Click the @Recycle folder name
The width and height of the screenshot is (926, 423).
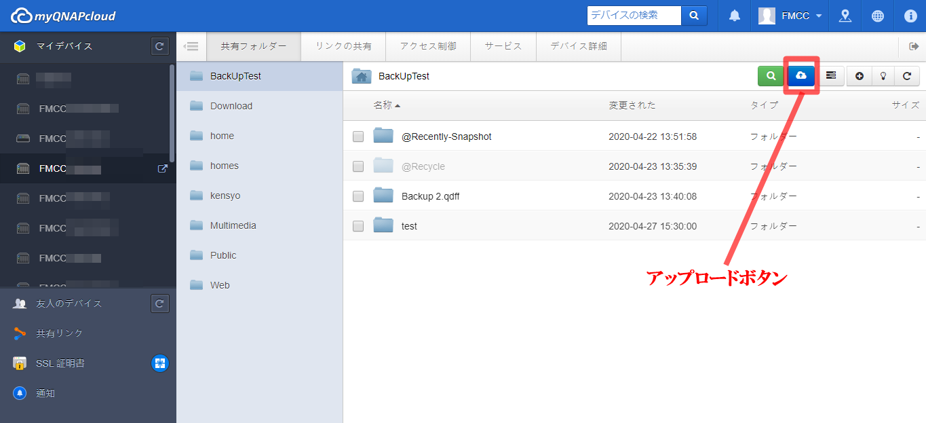click(423, 166)
